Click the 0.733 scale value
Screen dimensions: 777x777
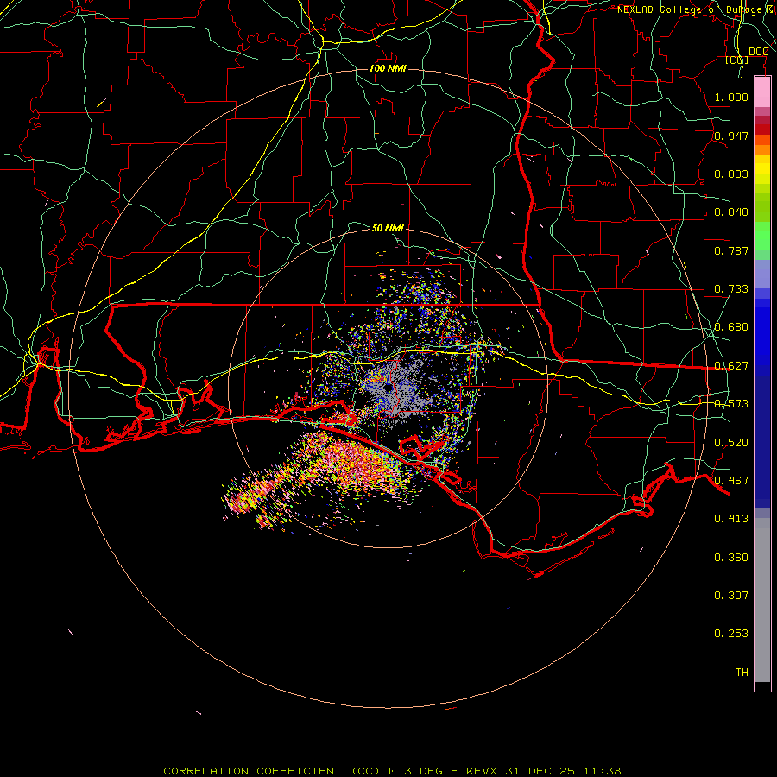point(731,289)
